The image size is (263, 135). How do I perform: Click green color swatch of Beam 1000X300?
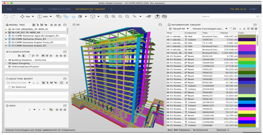tap(247, 63)
